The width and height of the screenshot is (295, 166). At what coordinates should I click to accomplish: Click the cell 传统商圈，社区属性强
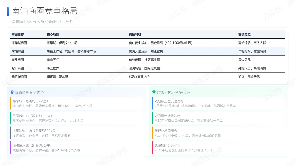144,60
